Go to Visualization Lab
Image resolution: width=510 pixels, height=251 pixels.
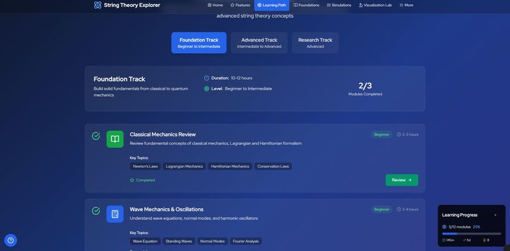[375, 5]
